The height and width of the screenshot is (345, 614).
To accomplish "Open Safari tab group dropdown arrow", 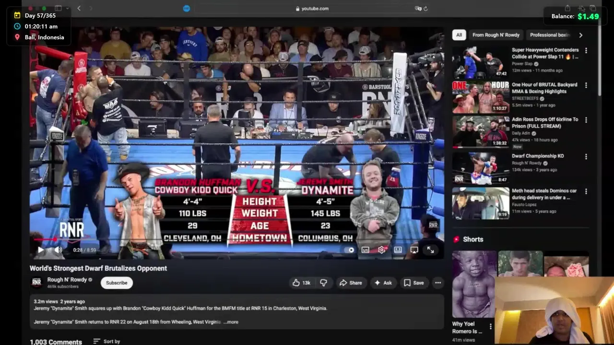I will 68,8.
